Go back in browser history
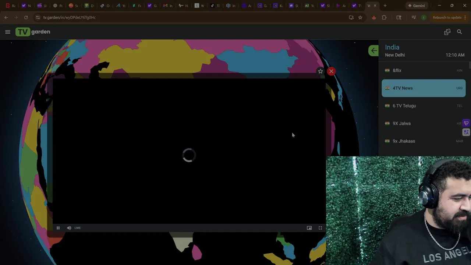The height and width of the screenshot is (265, 471). point(6,17)
